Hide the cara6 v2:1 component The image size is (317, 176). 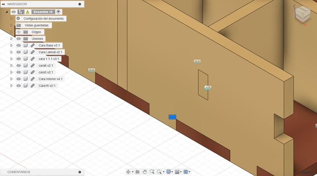(x=19, y=65)
